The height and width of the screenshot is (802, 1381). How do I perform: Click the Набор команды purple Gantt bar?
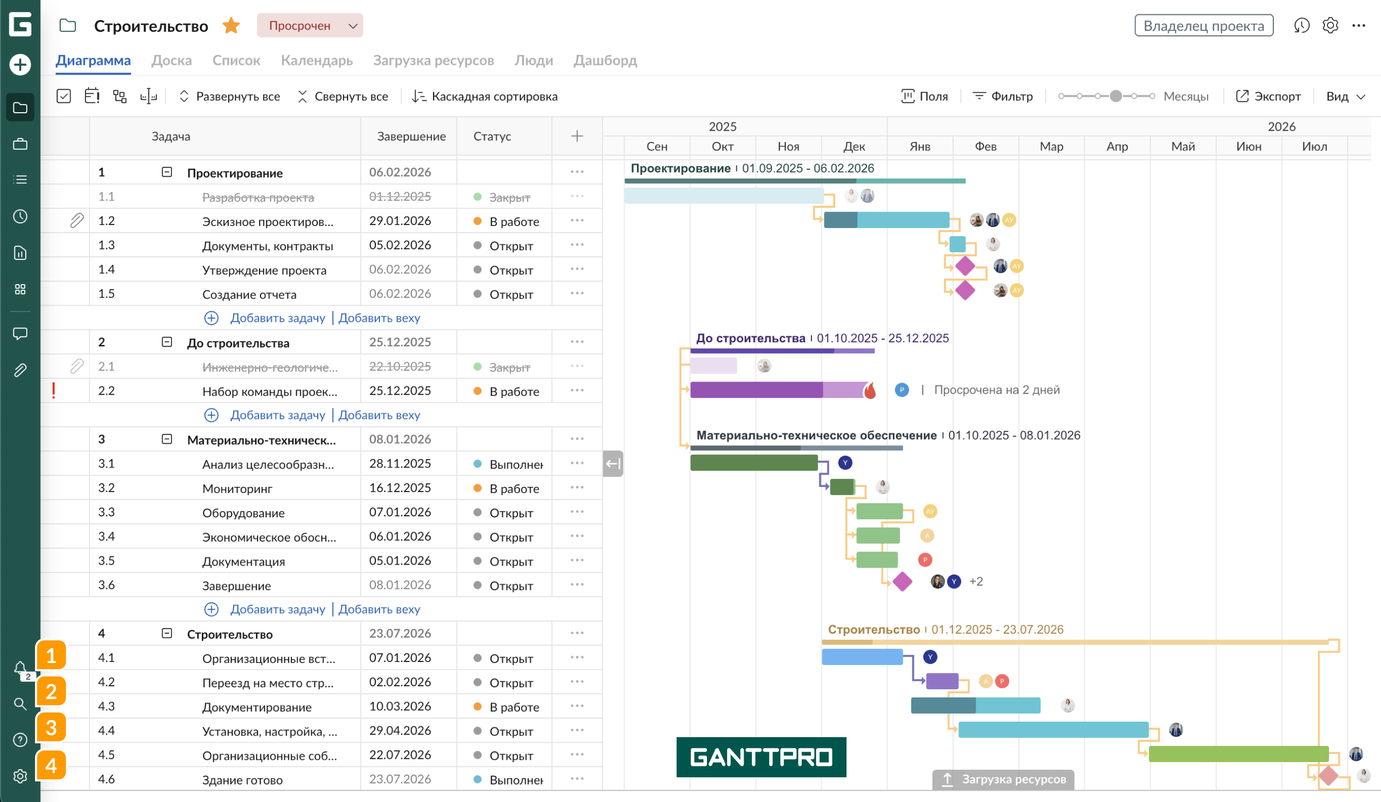point(781,390)
